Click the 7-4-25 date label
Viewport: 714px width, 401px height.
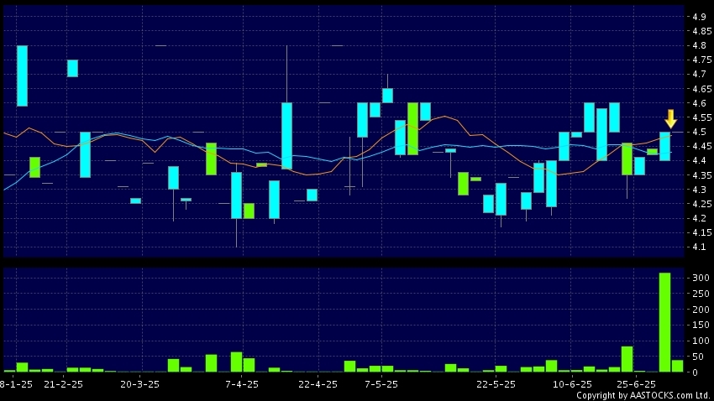click(242, 384)
